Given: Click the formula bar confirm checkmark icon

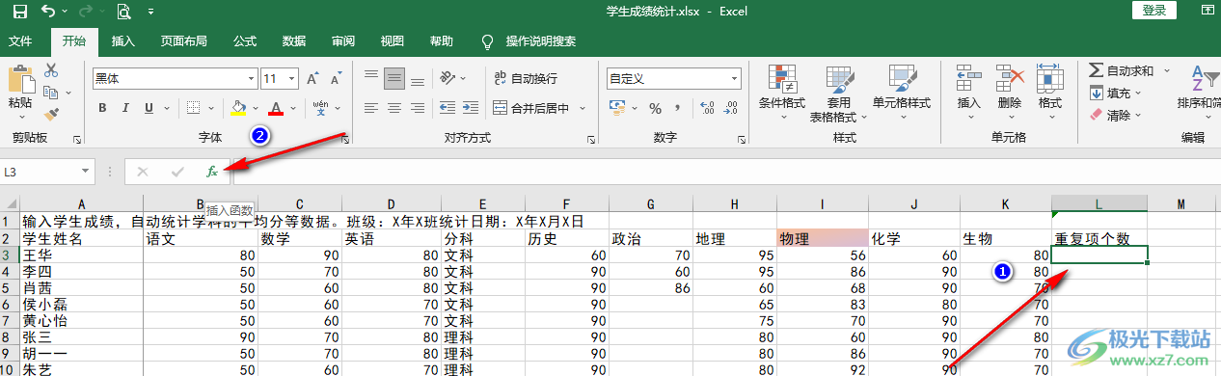Looking at the screenshot, I should 176,172.
